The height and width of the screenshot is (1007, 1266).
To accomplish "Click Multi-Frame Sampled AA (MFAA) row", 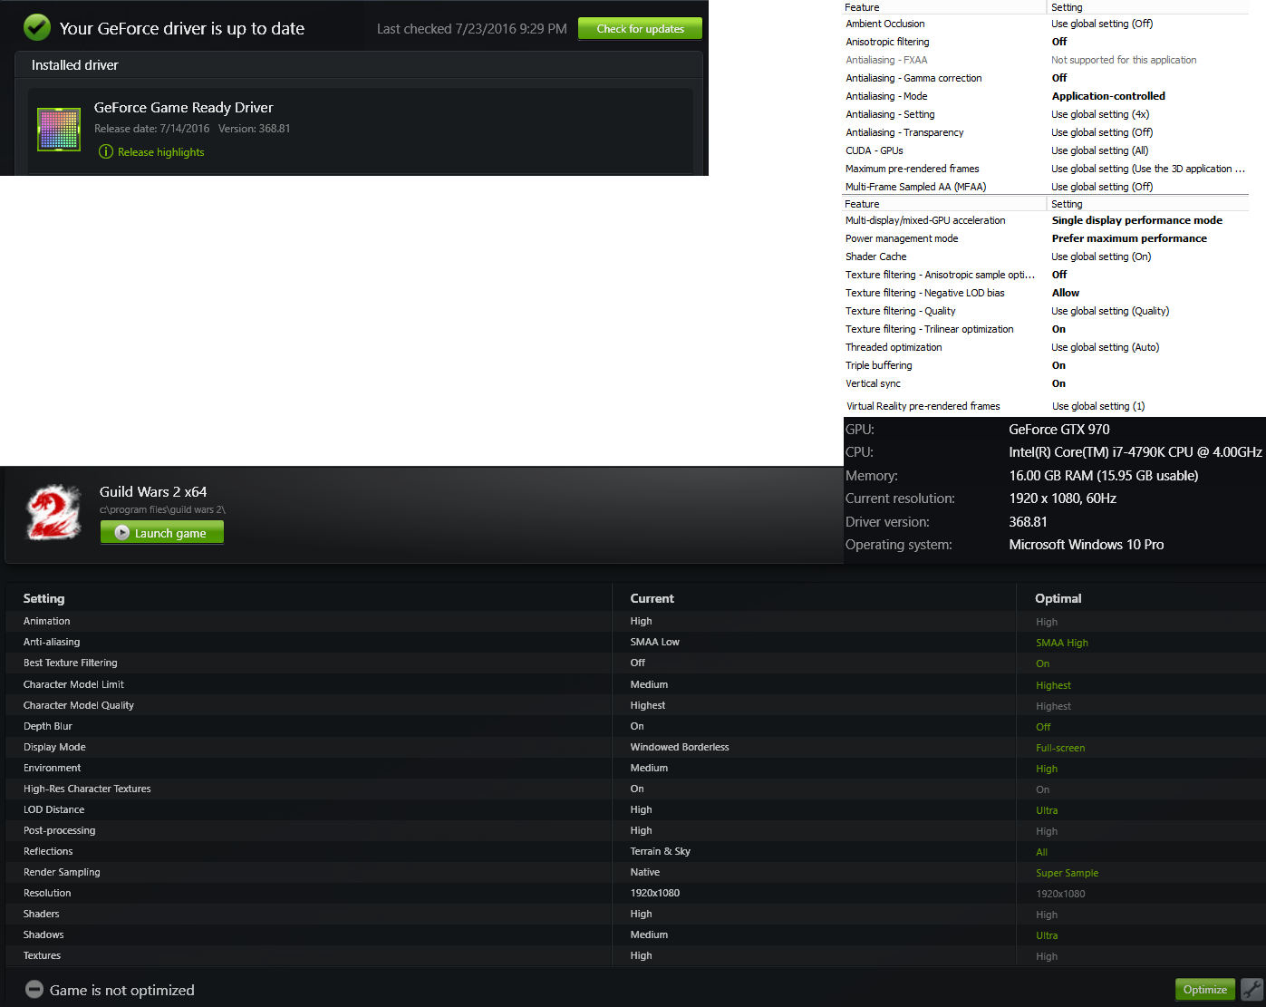I will click(1045, 187).
